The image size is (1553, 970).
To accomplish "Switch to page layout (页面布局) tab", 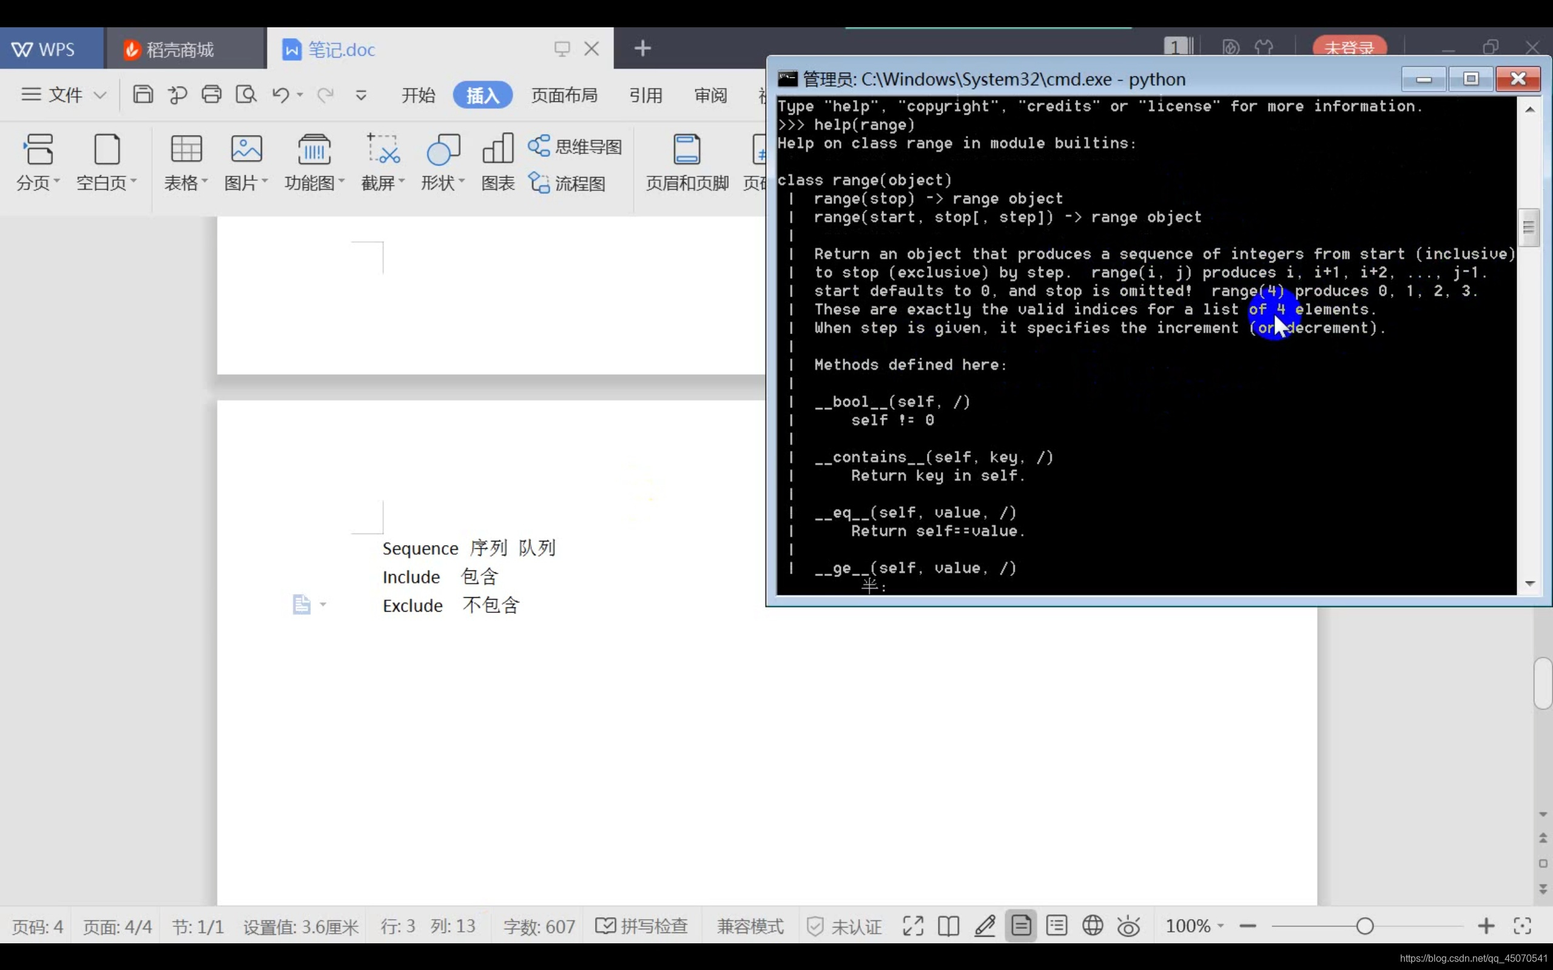I will coord(564,95).
